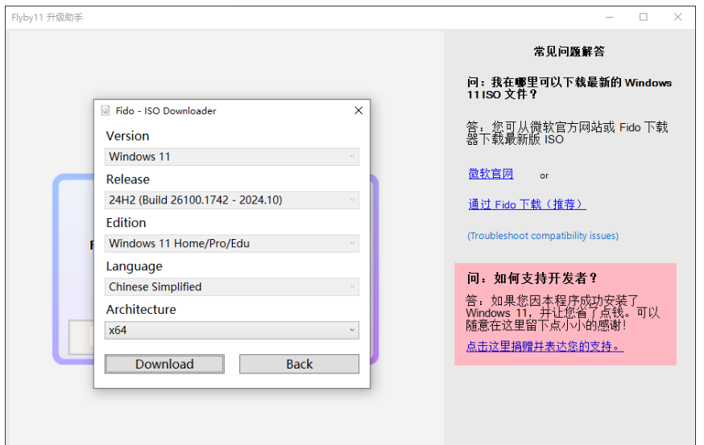
Task: Click the 点击这里捐赠并表达您的支持 donation link
Action: click(545, 346)
